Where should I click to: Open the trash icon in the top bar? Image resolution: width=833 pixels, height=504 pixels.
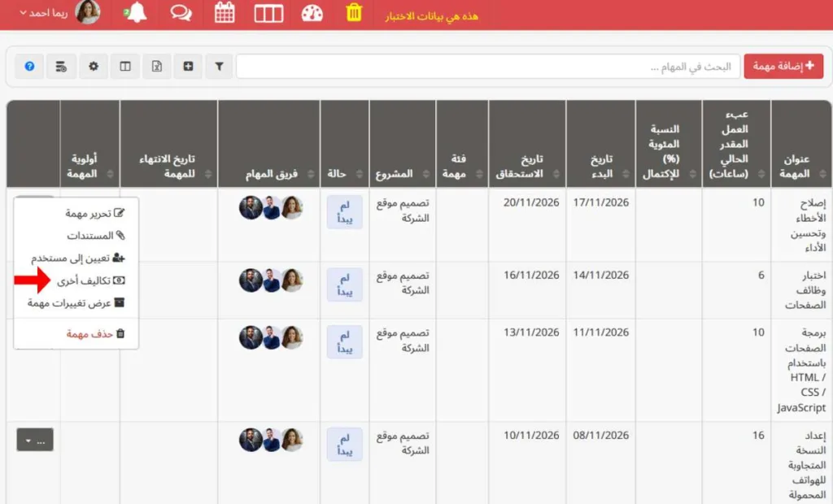pyautogui.click(x=353, y=14)
